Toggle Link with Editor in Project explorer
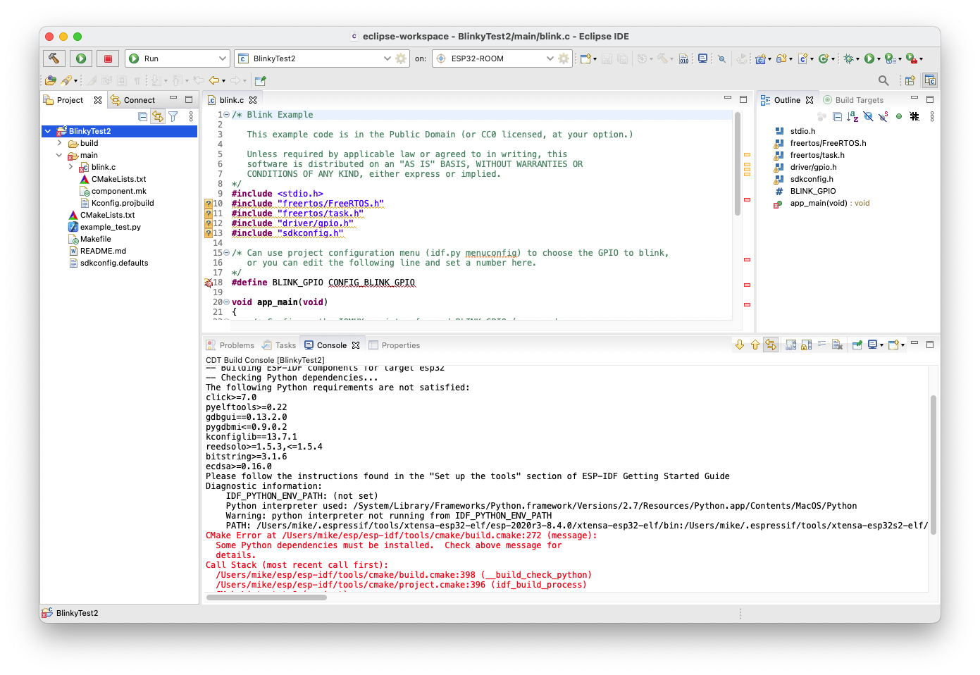 158,116
